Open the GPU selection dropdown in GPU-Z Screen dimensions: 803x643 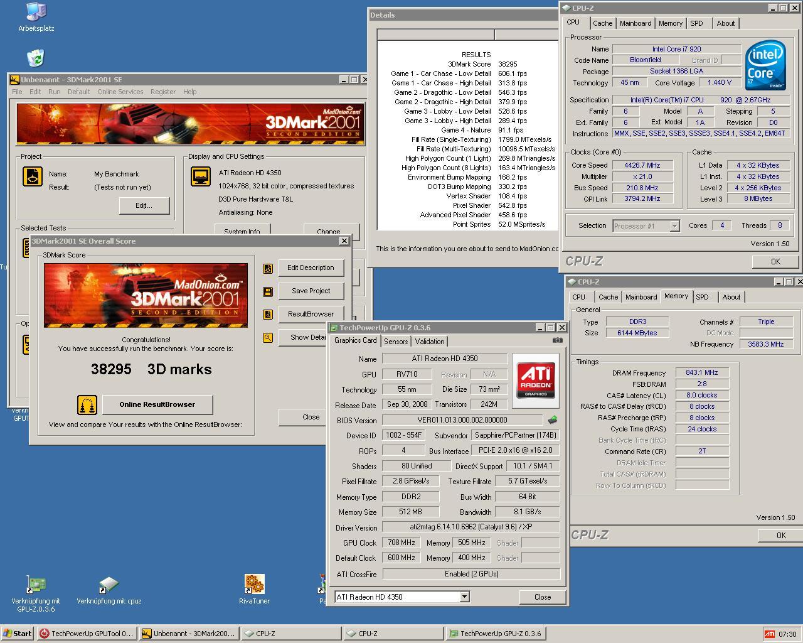tap(464, 597)
